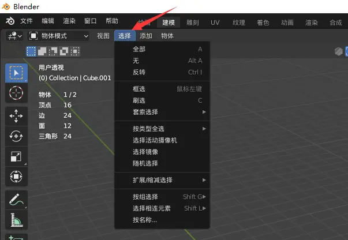This screenshot has width=348, height=240.
Task: Open the 渲染 menu in menu bar
Action: point(69,21)
